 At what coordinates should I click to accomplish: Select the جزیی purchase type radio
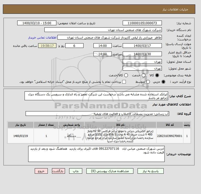[163, 82]
